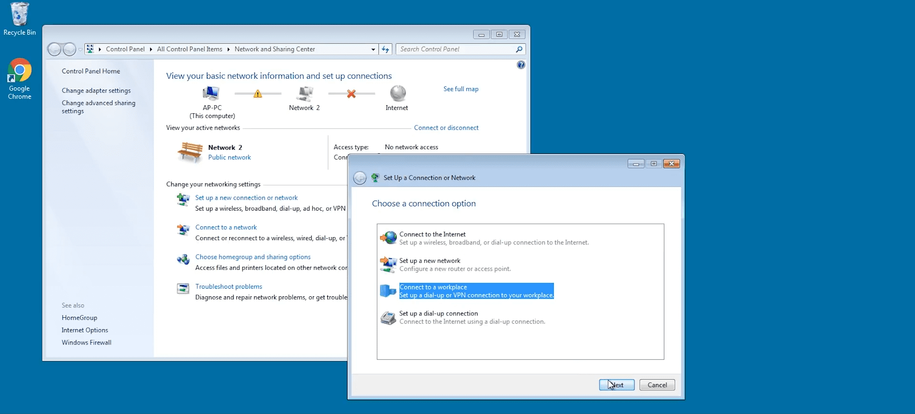
Task: Open Windows Firewall under See also
Action: click(86, 343)
